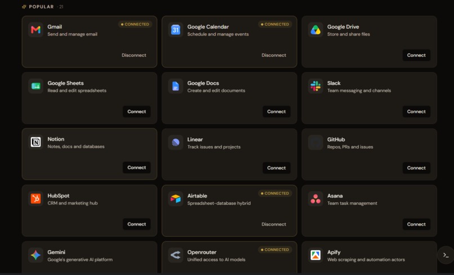Click the Google Calendar card title
This screenshot has width=454, height=275.
click(208, 27)
